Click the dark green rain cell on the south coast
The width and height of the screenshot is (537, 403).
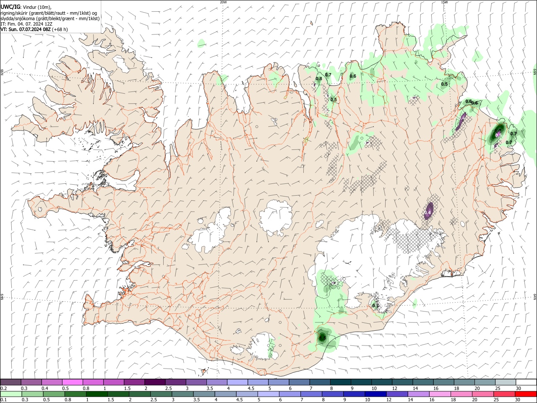322,337
